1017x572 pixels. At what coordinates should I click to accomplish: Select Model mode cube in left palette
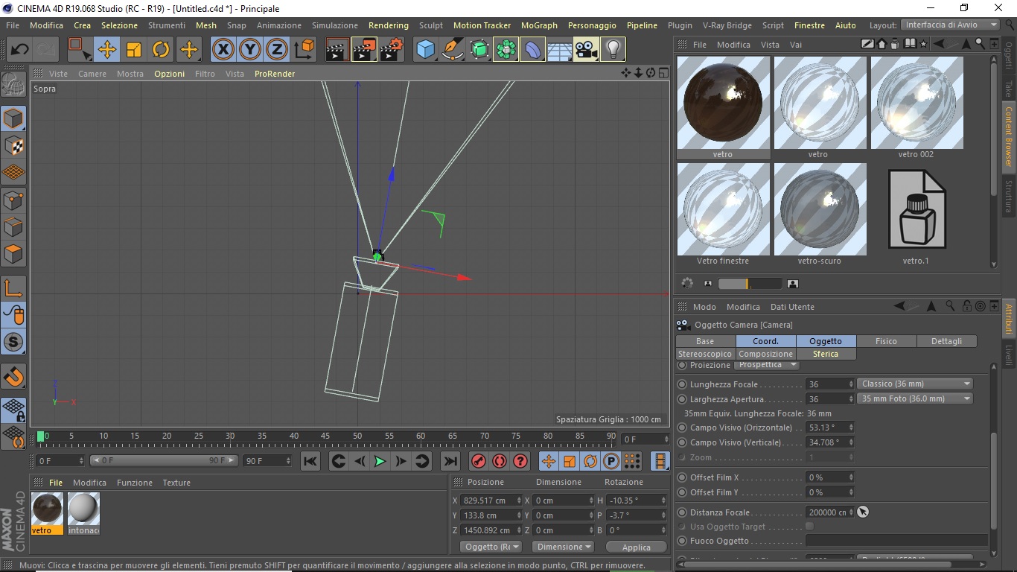[13, 118]
